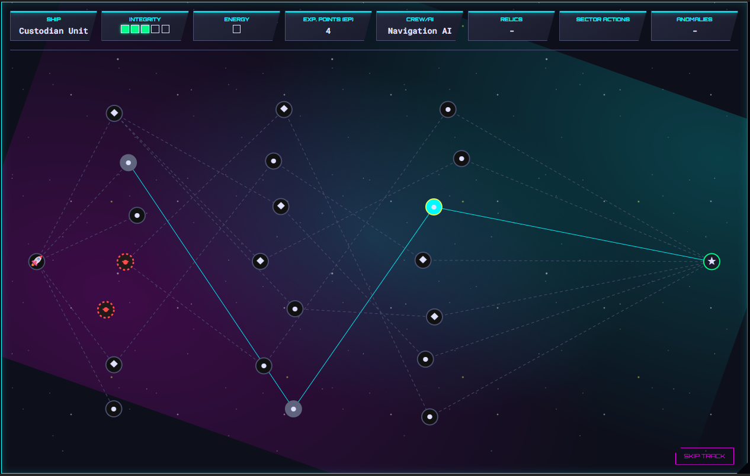Click the last empty integrity square
This screenshot has height=476, width=750.
point(165,29)
